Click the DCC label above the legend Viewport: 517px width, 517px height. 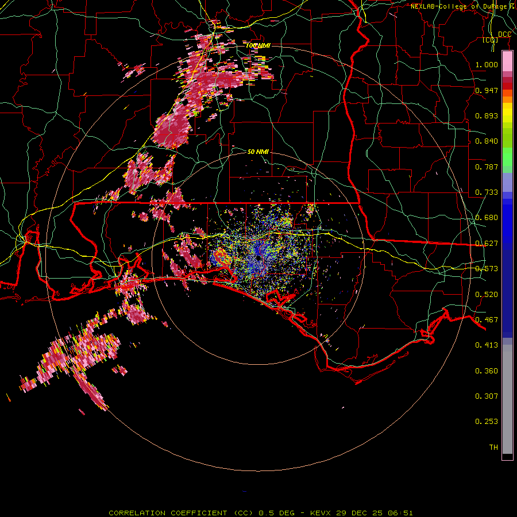[x=504, y=34]
